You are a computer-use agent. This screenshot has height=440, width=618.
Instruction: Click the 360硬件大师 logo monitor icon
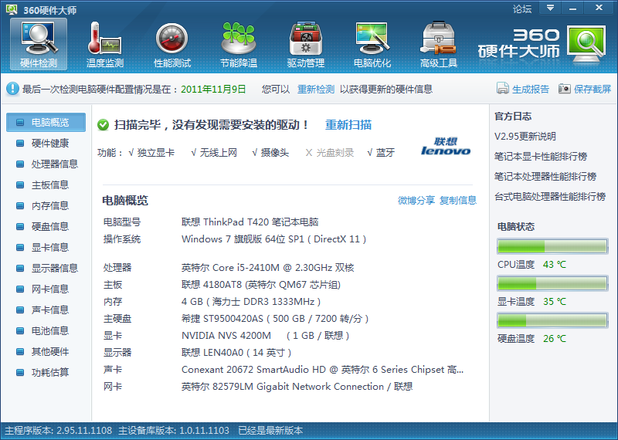[586, 45]
